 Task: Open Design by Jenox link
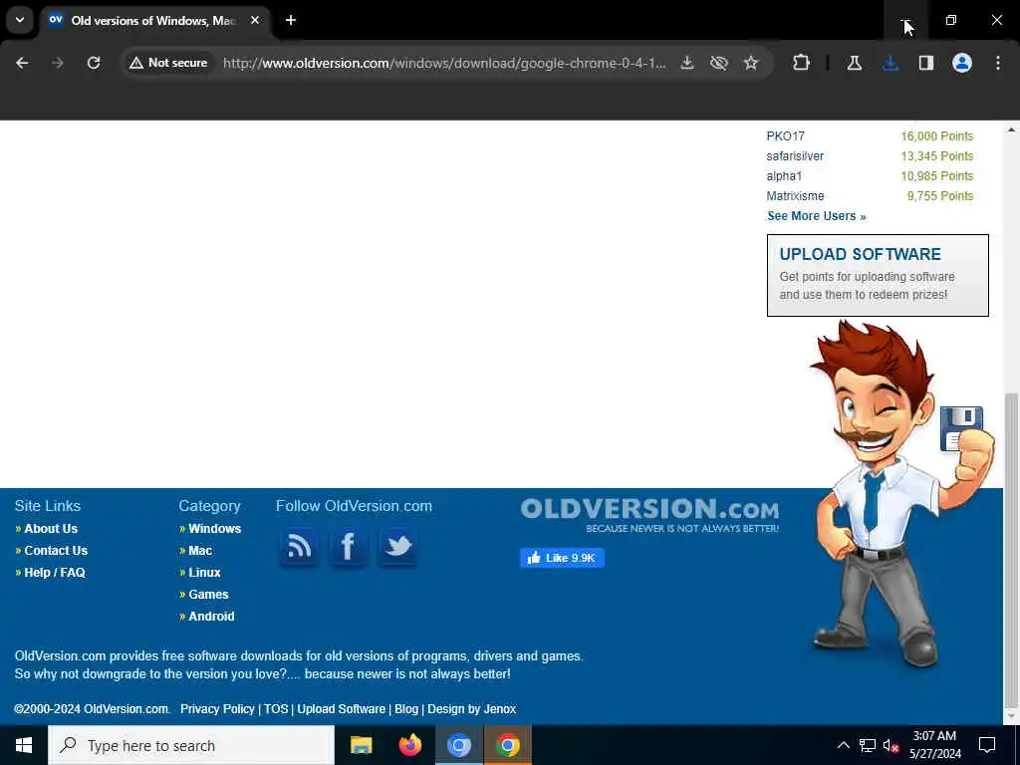pos(471,709)
